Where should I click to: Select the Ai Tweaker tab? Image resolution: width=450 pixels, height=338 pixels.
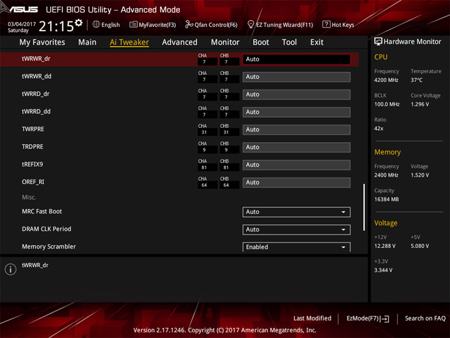pos(129,43)
